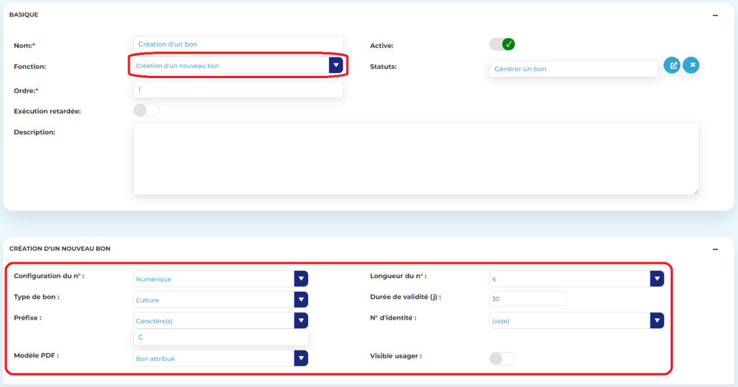
Task: Click the Statuts field Générer un bon
Action: tap(573, 69)
